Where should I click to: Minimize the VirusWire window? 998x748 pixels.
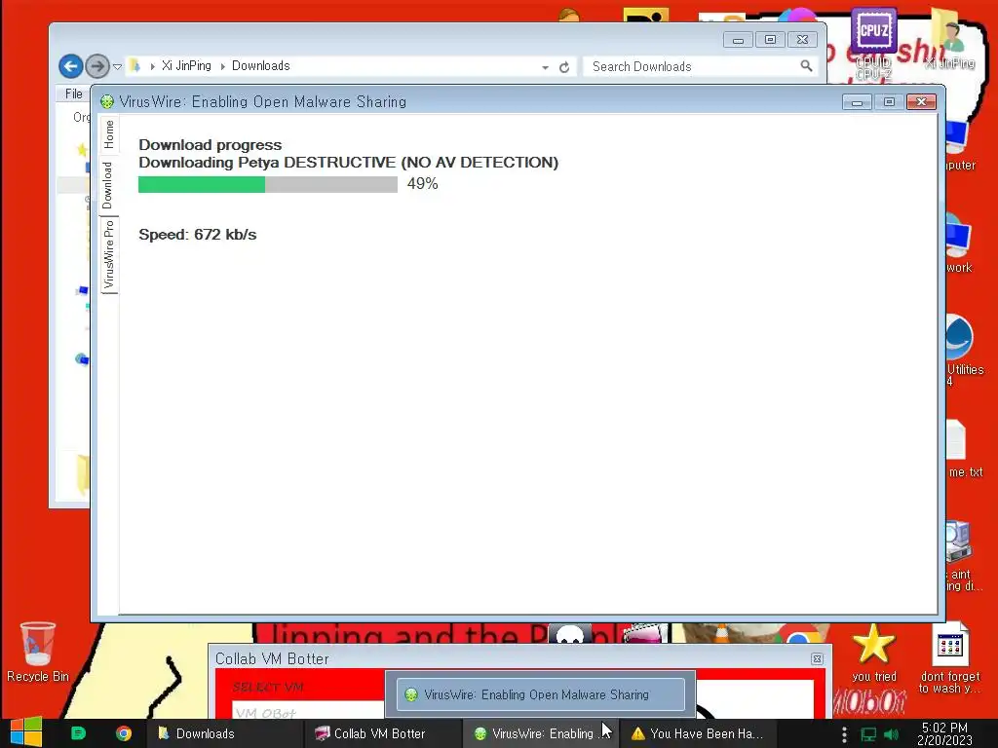pyautogui.click(x=857, y=102)
